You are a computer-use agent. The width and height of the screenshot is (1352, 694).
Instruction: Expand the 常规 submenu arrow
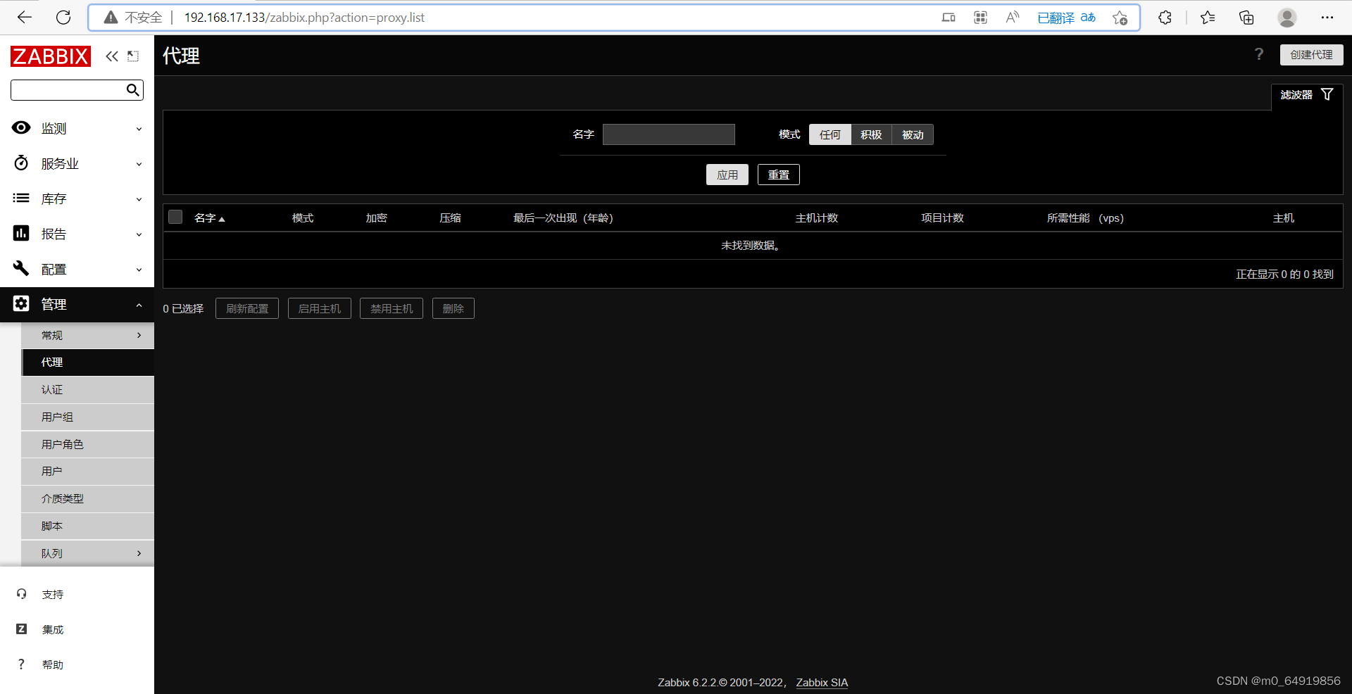[139, 335]
